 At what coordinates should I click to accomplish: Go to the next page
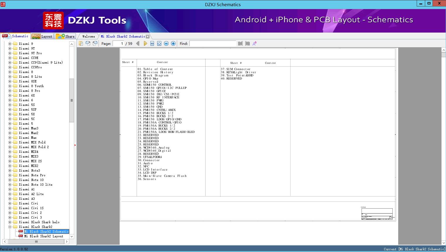145,43
